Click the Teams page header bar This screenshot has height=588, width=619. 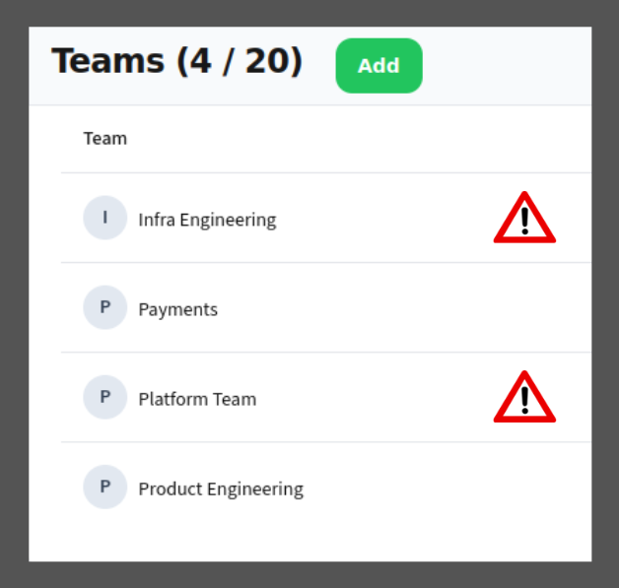click(x=503, y=66)
